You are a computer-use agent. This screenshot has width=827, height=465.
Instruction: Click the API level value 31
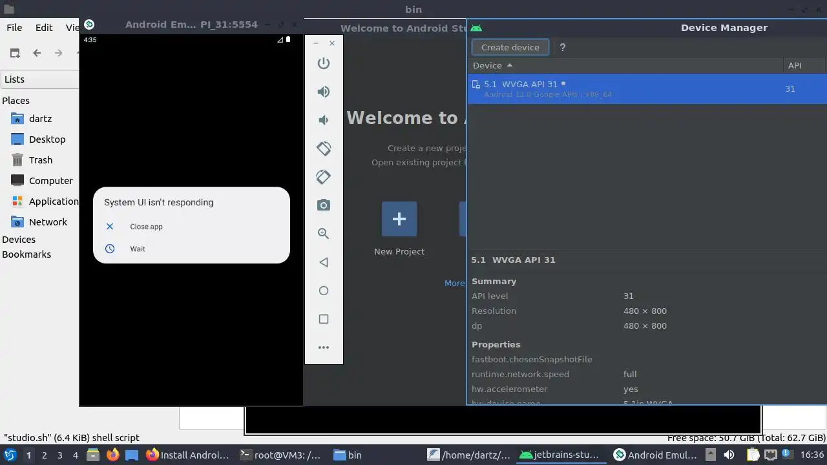point(629,296)
